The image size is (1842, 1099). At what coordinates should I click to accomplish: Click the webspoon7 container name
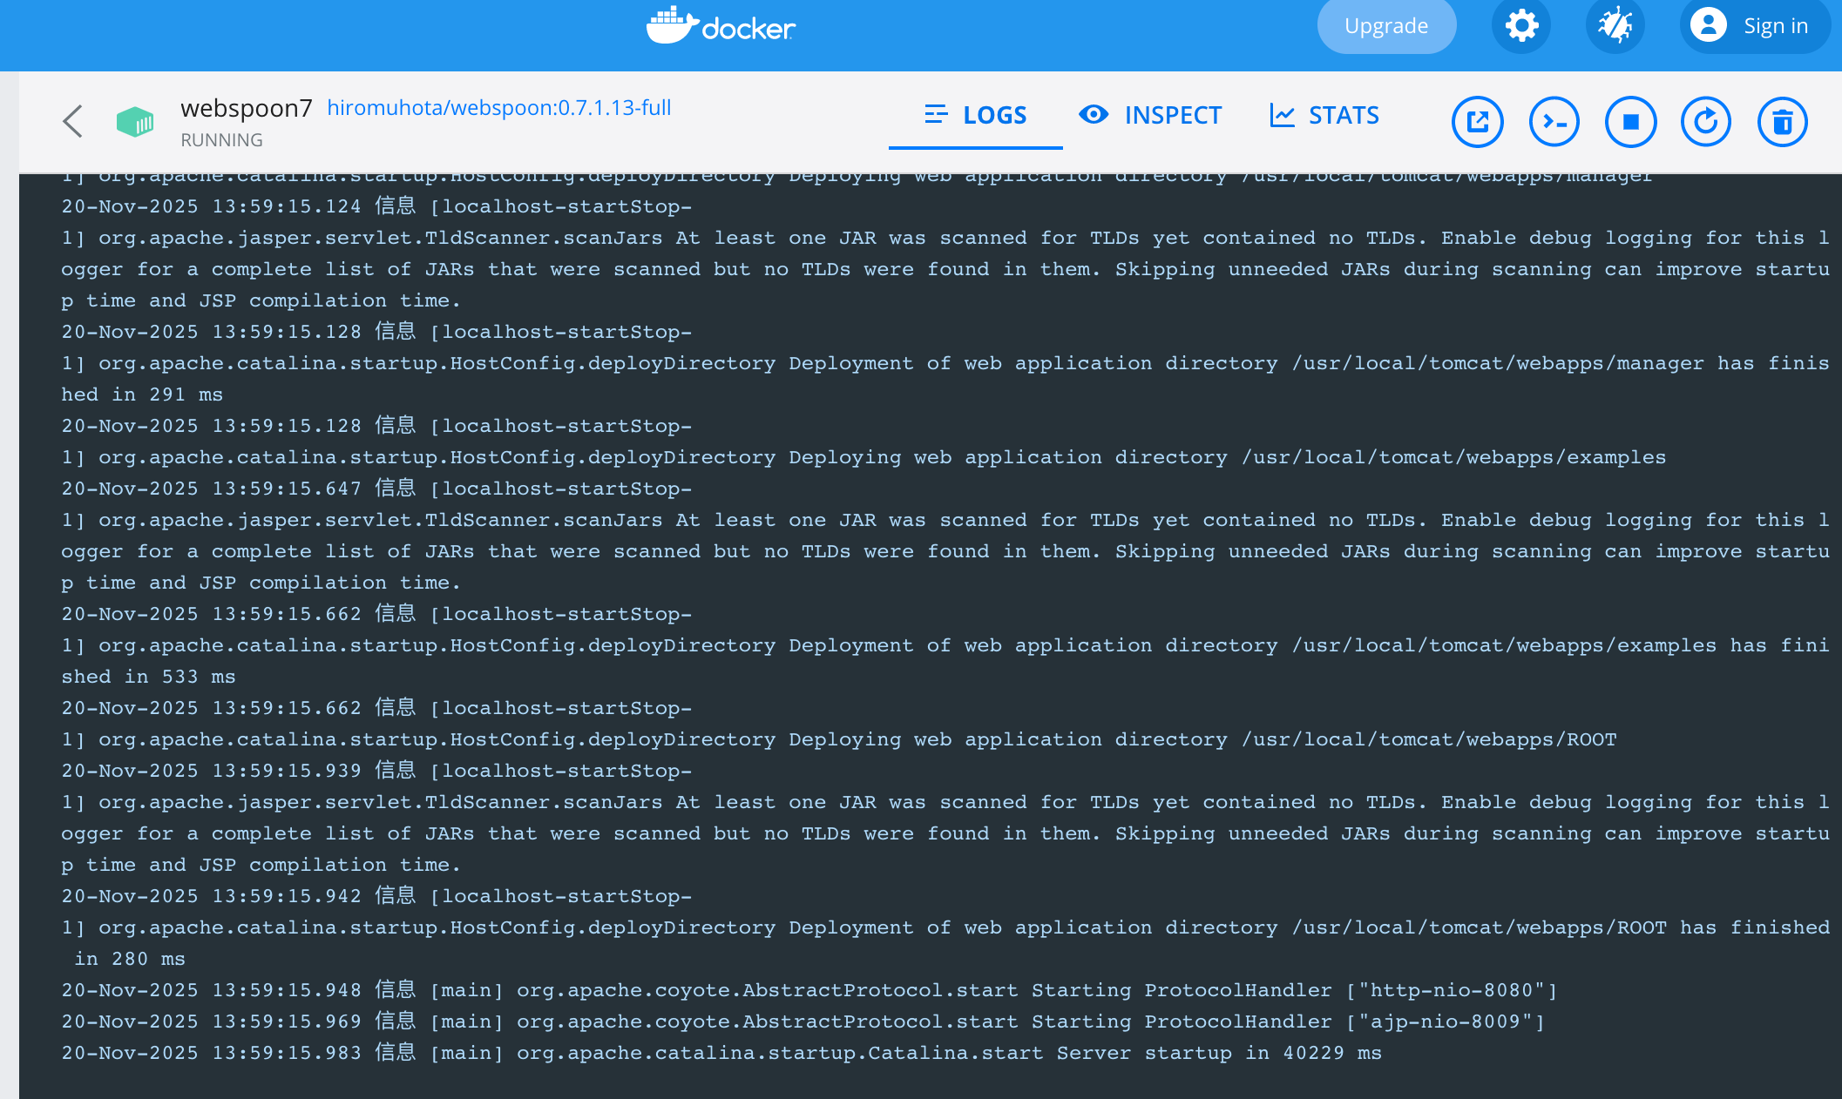click(246, 107)
